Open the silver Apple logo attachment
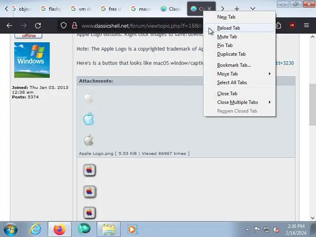The height and width of the screenshot is (237, 316). point(88,140)
